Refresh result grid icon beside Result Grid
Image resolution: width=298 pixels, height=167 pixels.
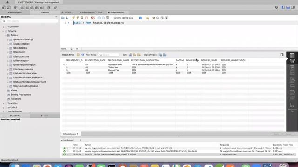tap(83, 55)
